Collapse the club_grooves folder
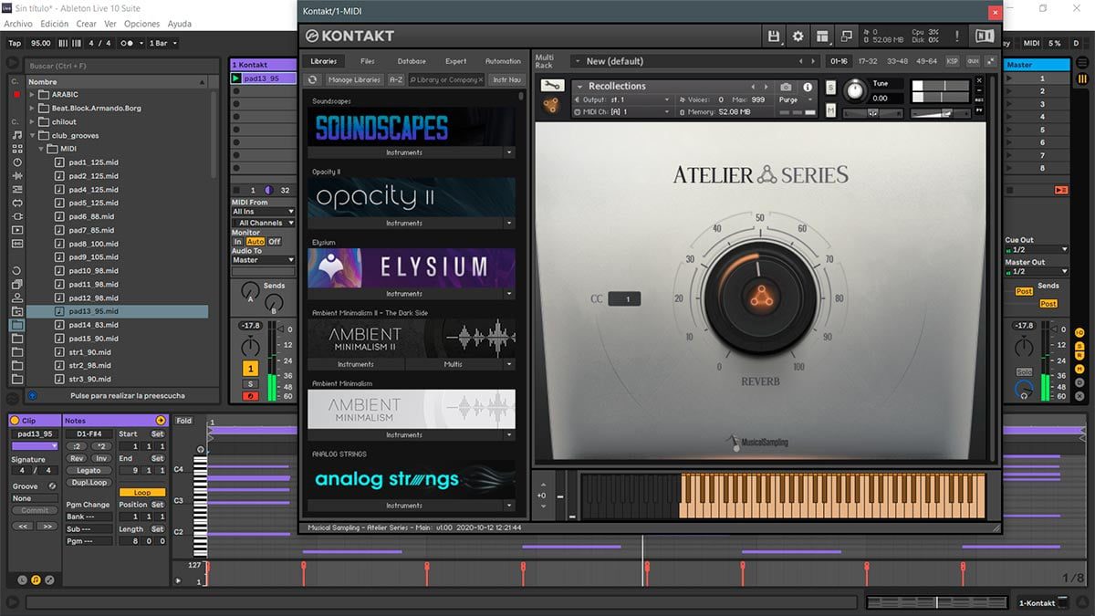The height and width of the screenshot is (616, 1095). tap(32, 135)
